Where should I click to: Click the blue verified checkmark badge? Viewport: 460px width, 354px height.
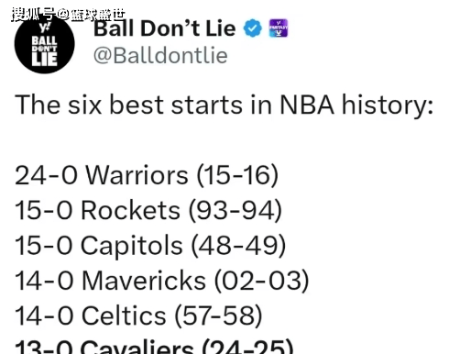point(252,28)
